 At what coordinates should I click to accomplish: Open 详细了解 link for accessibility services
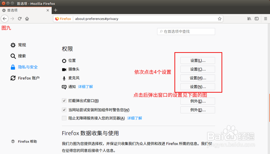tap(135, 118)
